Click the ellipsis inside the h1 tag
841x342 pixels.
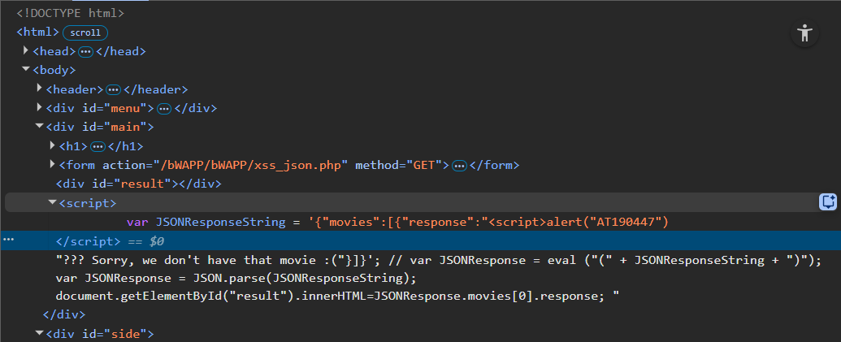pos(98,147)
